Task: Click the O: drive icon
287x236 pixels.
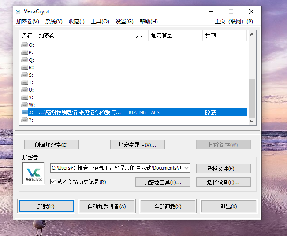Action: 25,45
